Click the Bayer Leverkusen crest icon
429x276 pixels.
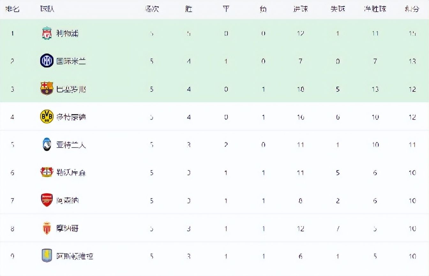click(47, 172)
